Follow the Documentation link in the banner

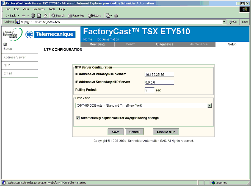[x=108, y=39]
